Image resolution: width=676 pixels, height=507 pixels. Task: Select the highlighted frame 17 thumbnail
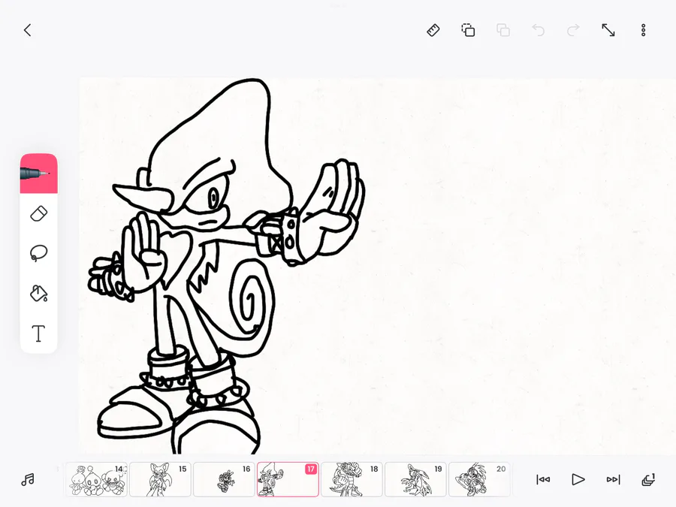(x=288, y=479)
